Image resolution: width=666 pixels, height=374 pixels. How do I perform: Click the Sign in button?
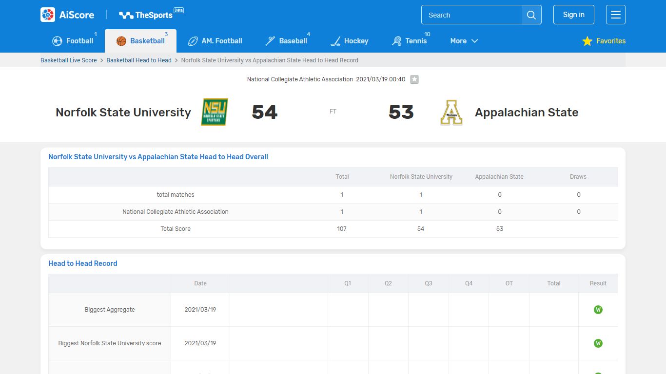tap(573, 15)
